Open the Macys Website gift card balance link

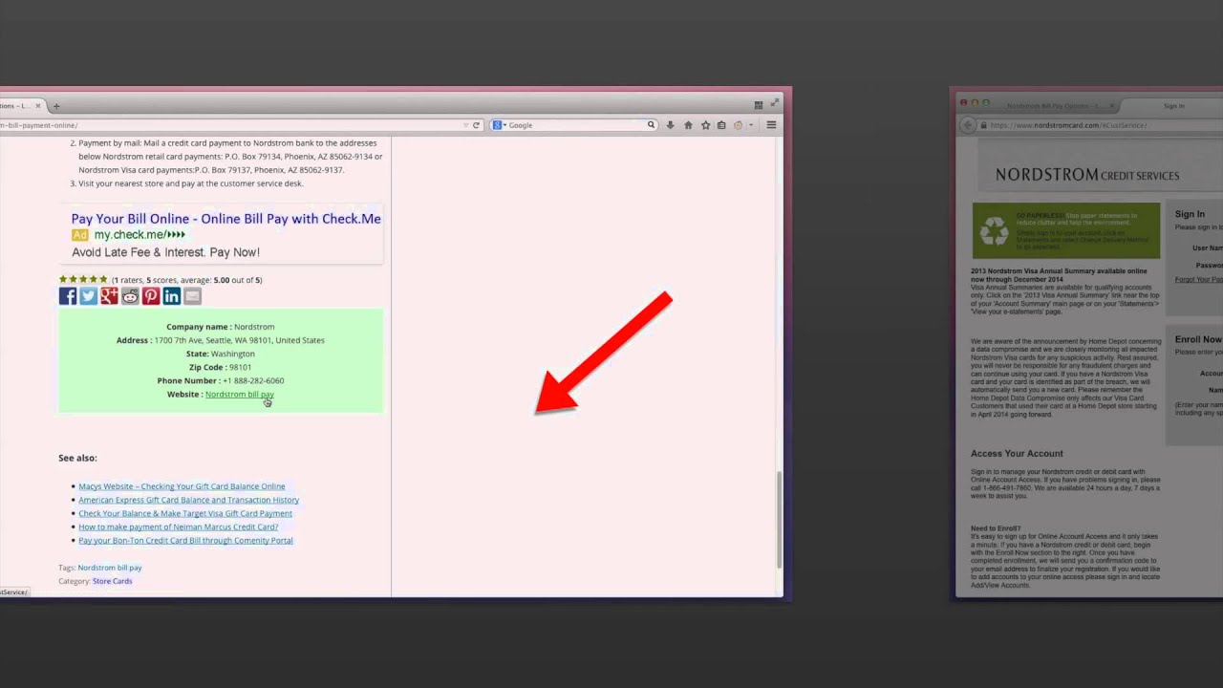coord(182,486)
